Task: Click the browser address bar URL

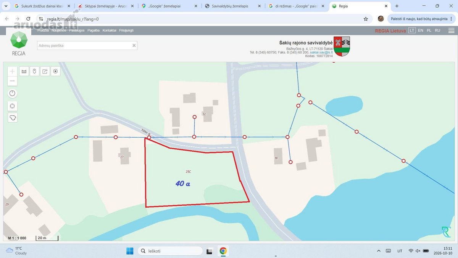Action: click(73, 19)
